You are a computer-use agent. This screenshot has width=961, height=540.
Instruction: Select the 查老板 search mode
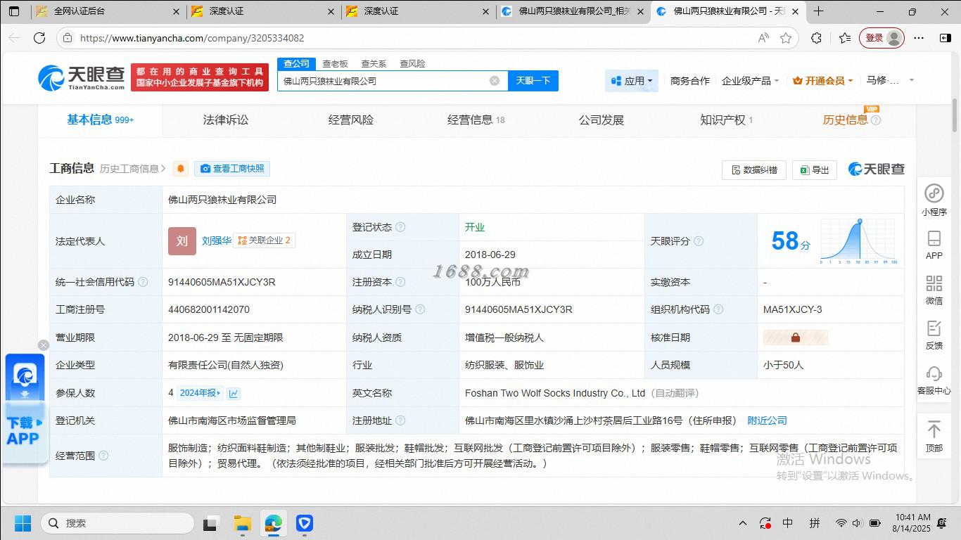pos(336,64)
